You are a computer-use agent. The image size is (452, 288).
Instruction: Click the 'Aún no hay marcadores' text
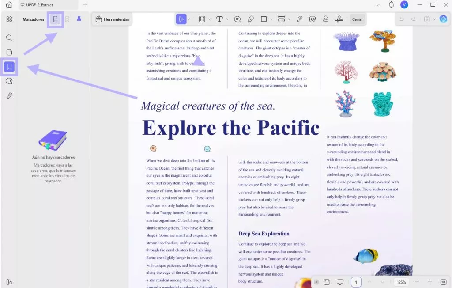(53, 157)
